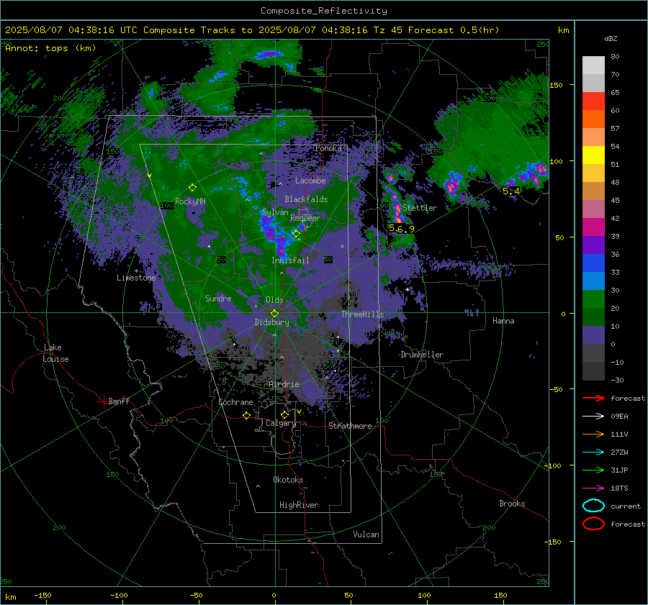The height and width of the screenshot is (605, 648).
Task: Pick the orange 60 dBZ color swatch
Action: pyautogui.click(x=593, y=119)
